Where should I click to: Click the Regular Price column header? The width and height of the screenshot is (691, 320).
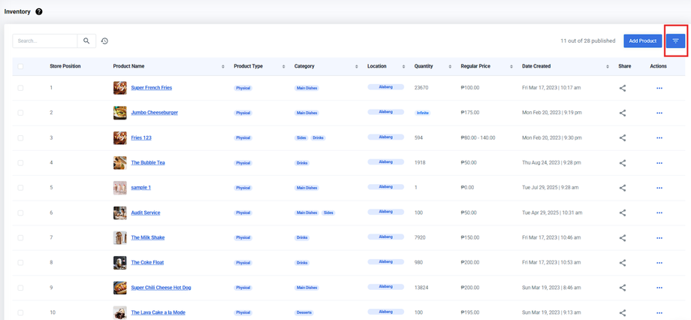[475, 66]
